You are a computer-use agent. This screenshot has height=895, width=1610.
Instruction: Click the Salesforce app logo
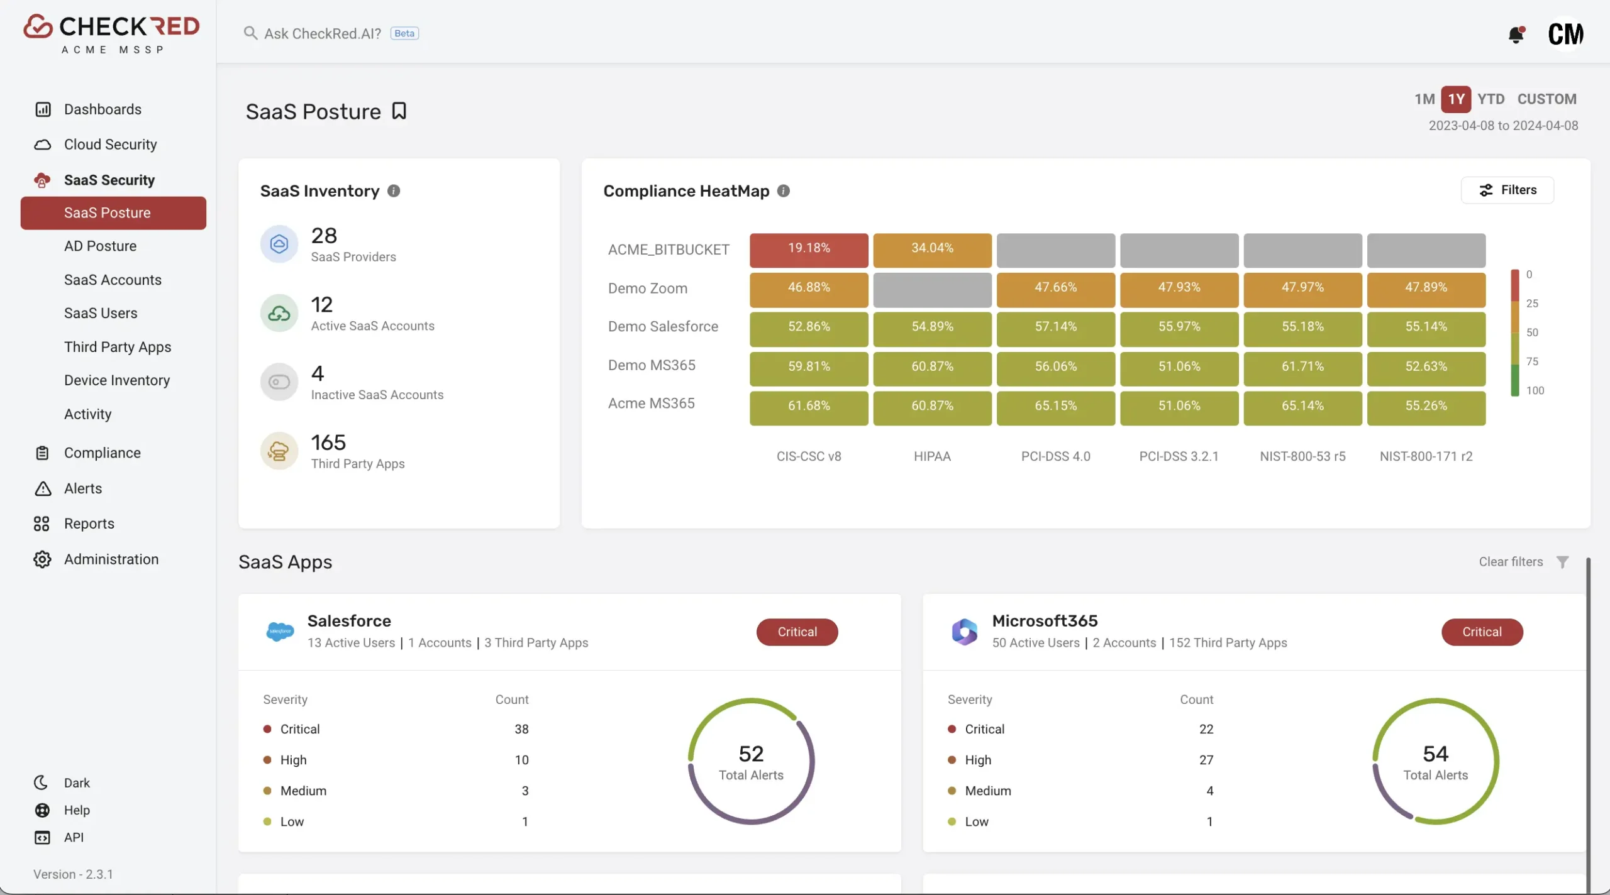click(280, 631)
